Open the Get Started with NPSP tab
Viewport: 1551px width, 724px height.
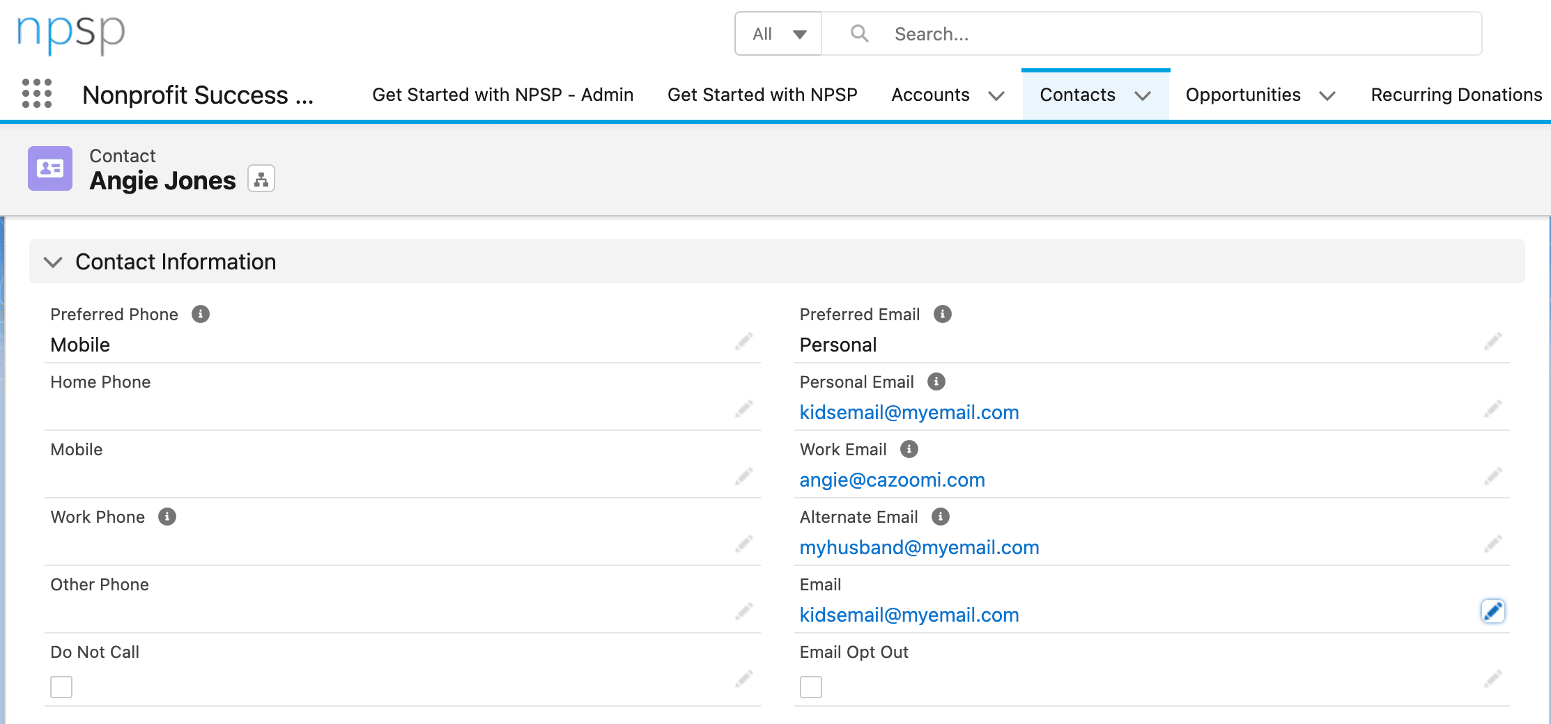coord(762,95)
